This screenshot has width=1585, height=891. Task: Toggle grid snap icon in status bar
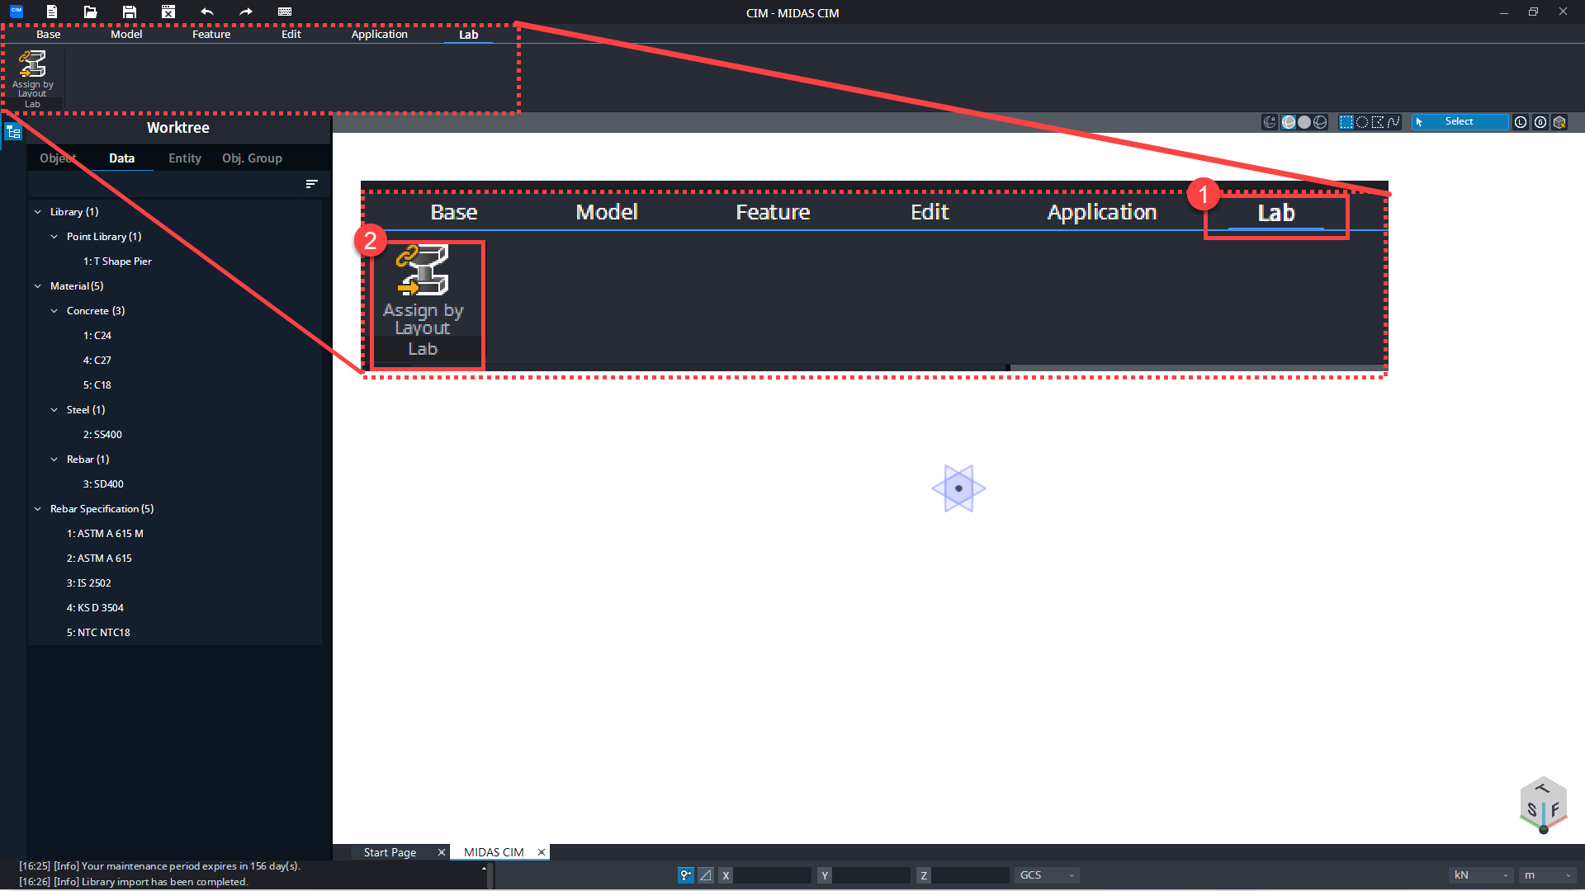706,875
